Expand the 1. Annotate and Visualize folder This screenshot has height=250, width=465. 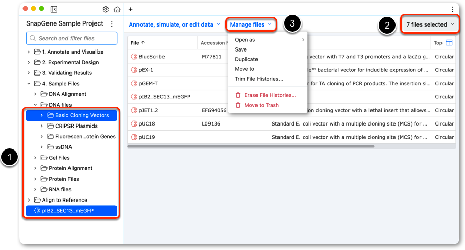click(x=29, y=52)
